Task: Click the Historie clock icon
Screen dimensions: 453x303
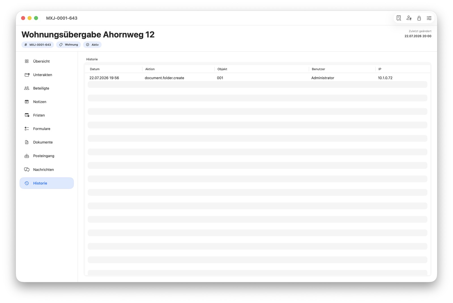Action: tap(27, 183)
